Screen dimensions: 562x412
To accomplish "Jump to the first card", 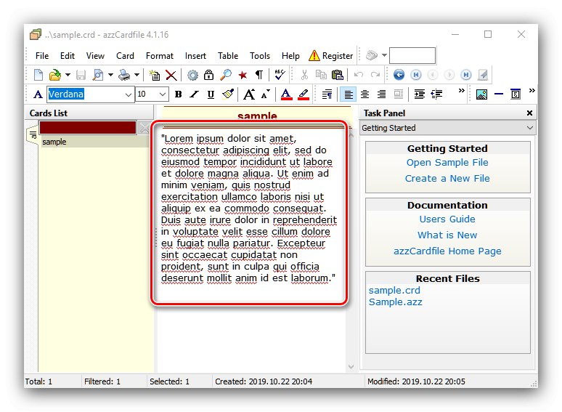I will [x=416, y=75].
